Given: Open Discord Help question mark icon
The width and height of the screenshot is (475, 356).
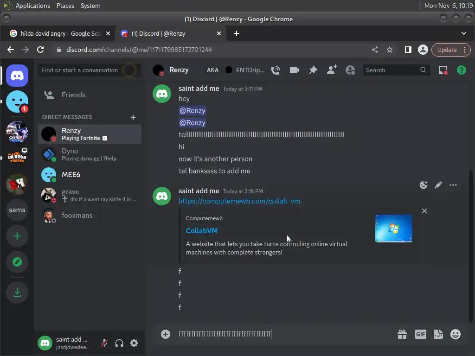Looking at the screenshot, I should point(462,70).
